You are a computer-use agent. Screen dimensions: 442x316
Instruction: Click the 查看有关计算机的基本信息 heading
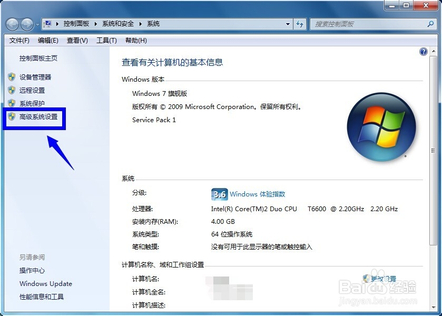172,62
